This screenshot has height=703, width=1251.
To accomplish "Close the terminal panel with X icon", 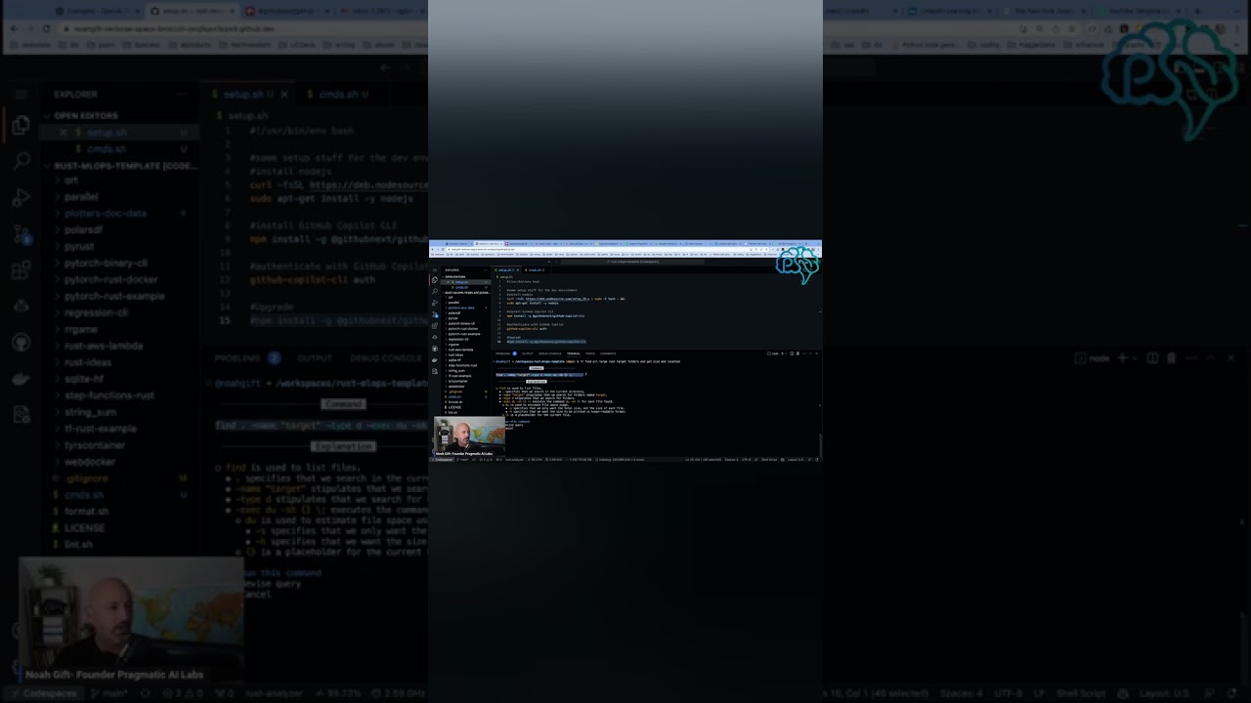I will (817, 353).
